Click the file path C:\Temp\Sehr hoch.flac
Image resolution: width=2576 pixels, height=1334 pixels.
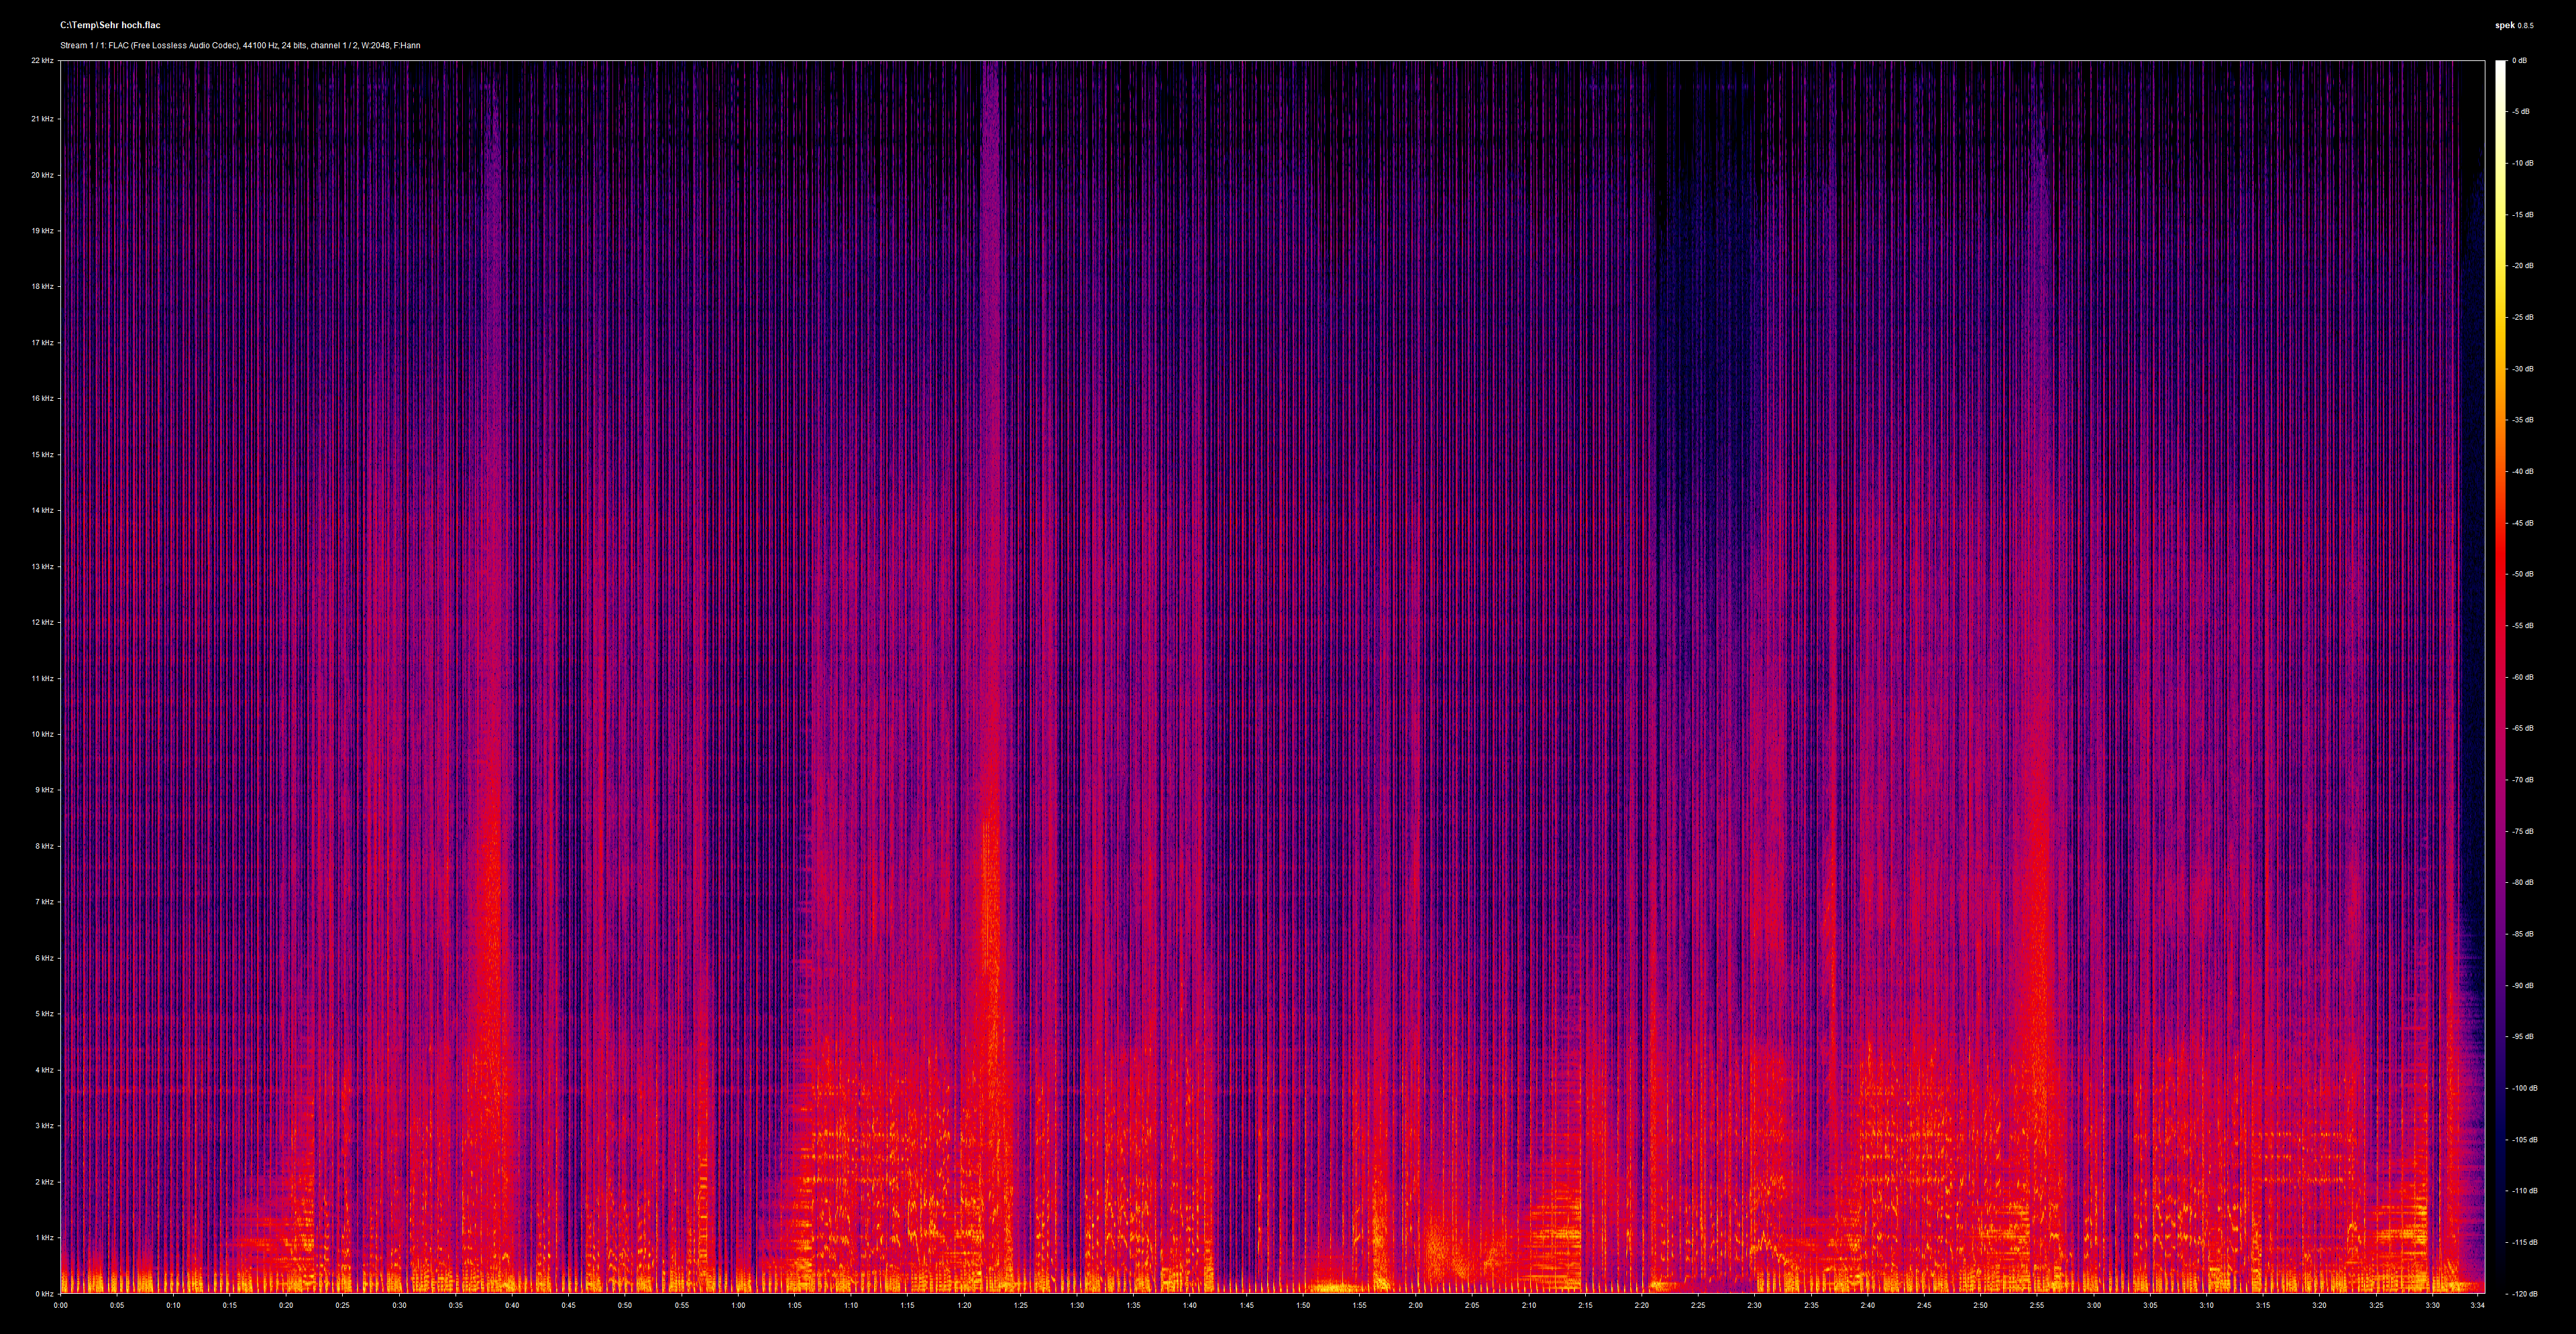110,24
